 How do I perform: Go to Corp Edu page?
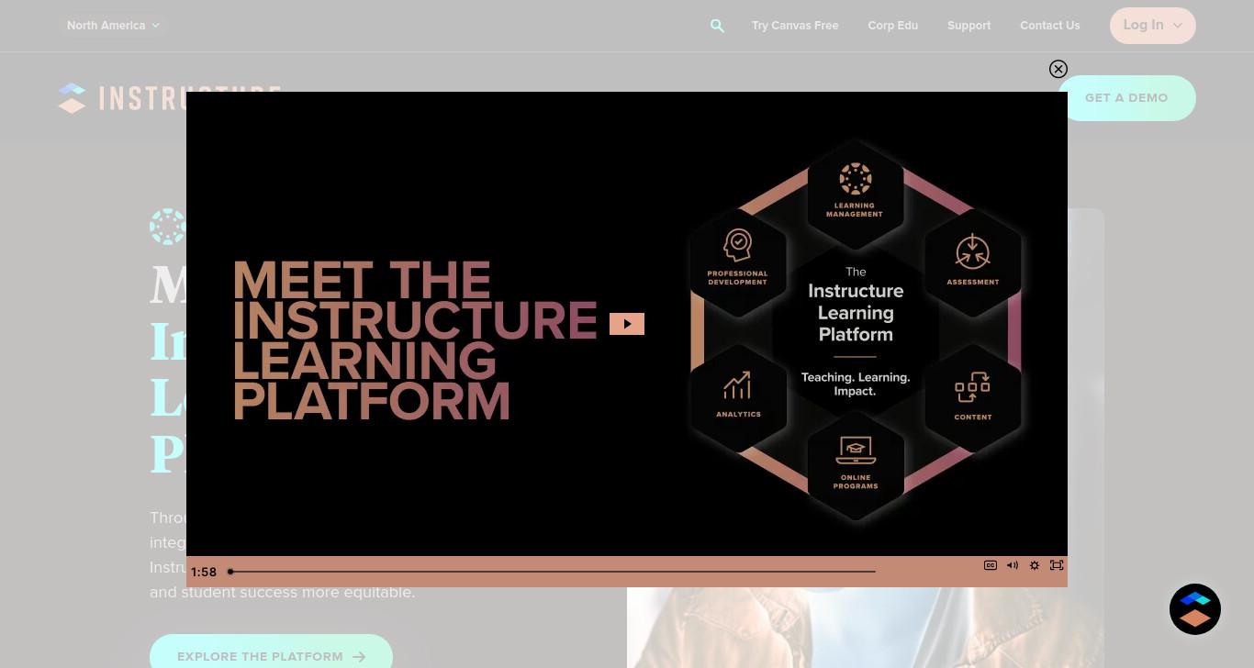coord(893,26)
